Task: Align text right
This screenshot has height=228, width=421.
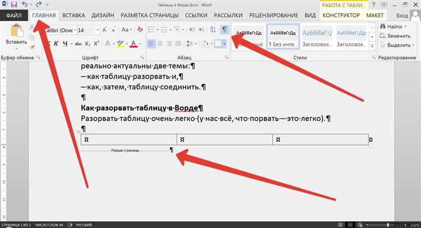Action: click(x=169, y=43)
